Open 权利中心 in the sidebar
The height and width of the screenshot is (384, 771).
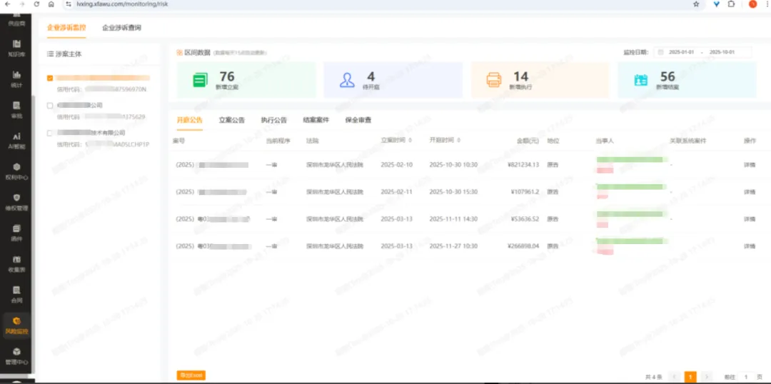point(16,171)
